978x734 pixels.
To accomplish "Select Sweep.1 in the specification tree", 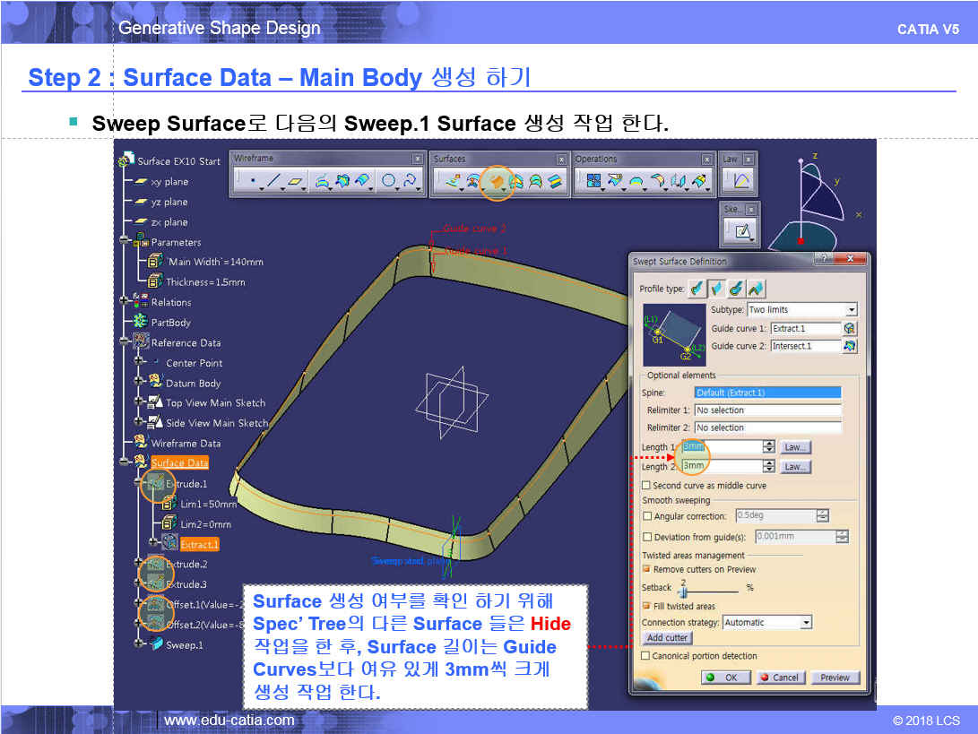I will pyautogui.click(x=184, y=644).
